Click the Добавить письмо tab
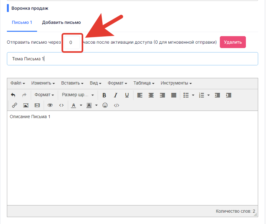 (x=62, y=22)
